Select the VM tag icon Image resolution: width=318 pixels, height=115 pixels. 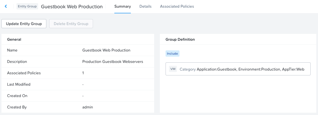[173, 69]
